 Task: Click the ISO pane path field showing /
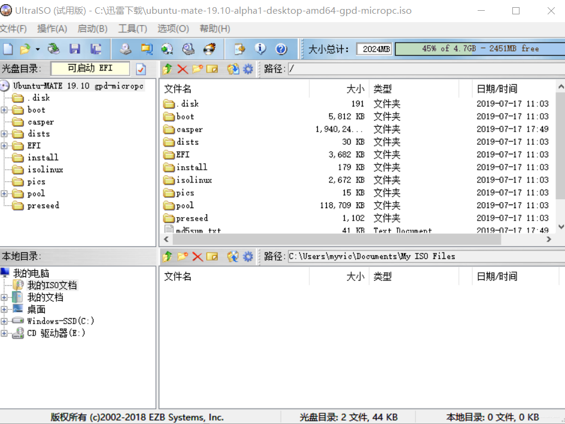(x=426, y=69)
